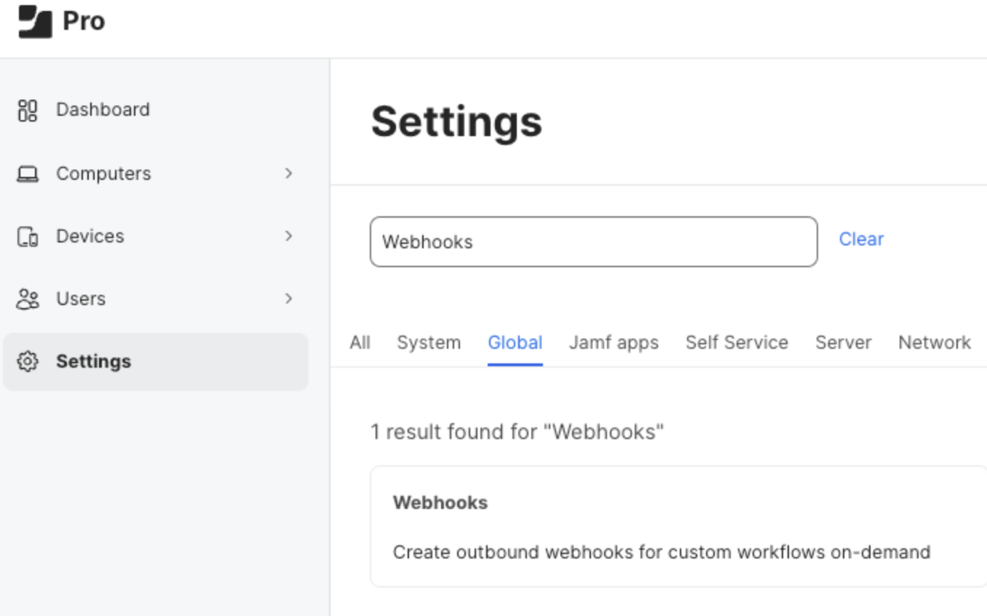
Task: Expand the Devices submenu chevron
Action: point(289,236)
